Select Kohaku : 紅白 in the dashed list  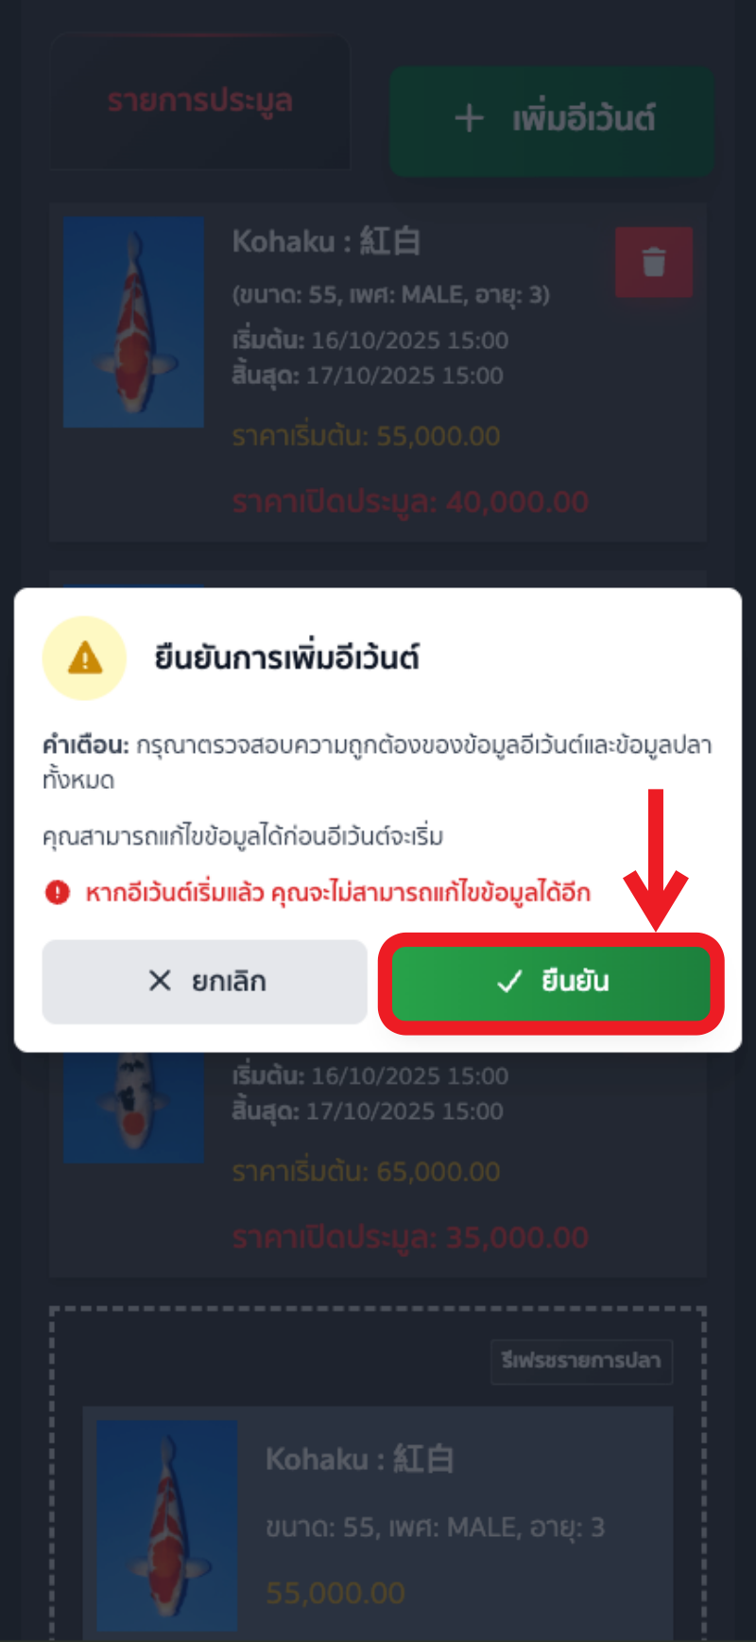point(360,1459)
